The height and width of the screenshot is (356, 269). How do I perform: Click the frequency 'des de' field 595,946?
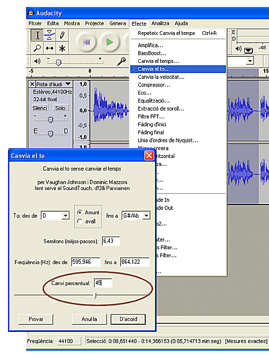86,262
